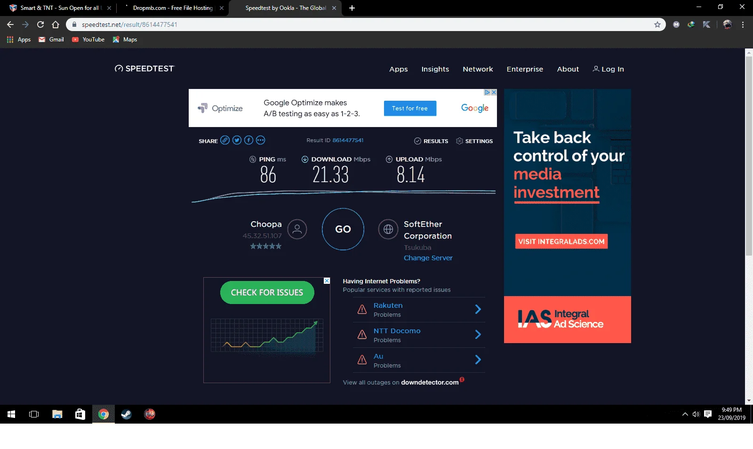Viewport: 753px width, 449px height.
Task: Open a new browser tab
Action: pyautogui.click(x=352, y=8)
